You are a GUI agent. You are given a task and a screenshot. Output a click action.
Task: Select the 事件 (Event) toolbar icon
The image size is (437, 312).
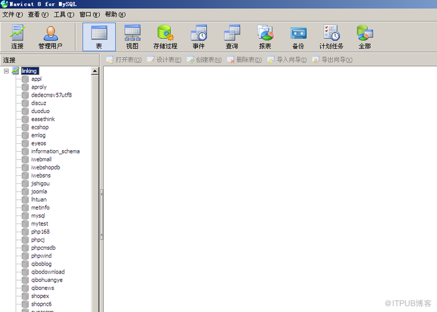pos(199,37)
